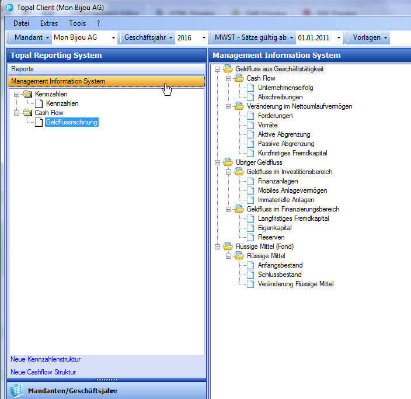
Task: Click the folder icon beside Flüssige Mittel (Fond)
Action: coord(228,247)
